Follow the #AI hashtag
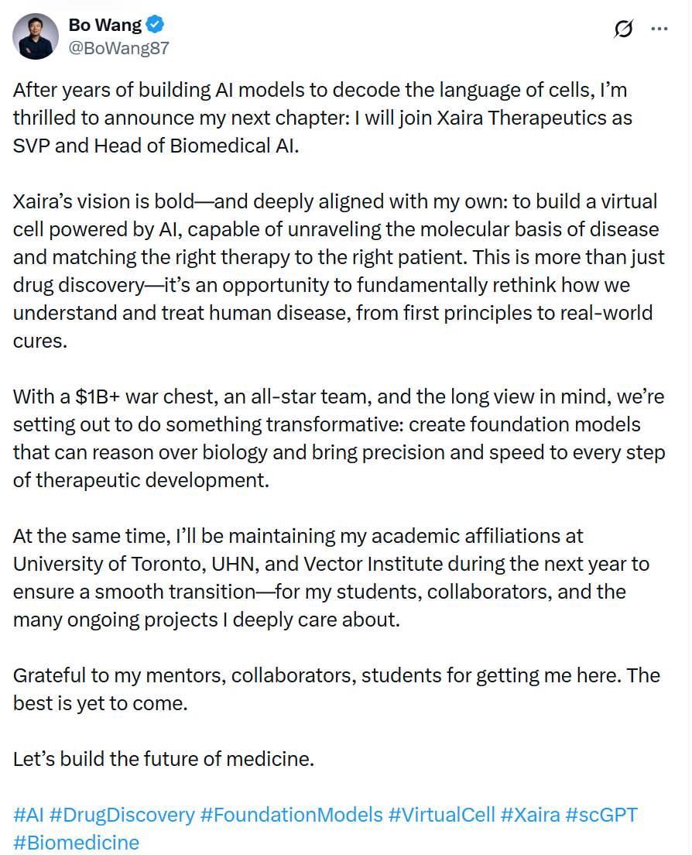 pyautogui.click(x=29, y=815)
